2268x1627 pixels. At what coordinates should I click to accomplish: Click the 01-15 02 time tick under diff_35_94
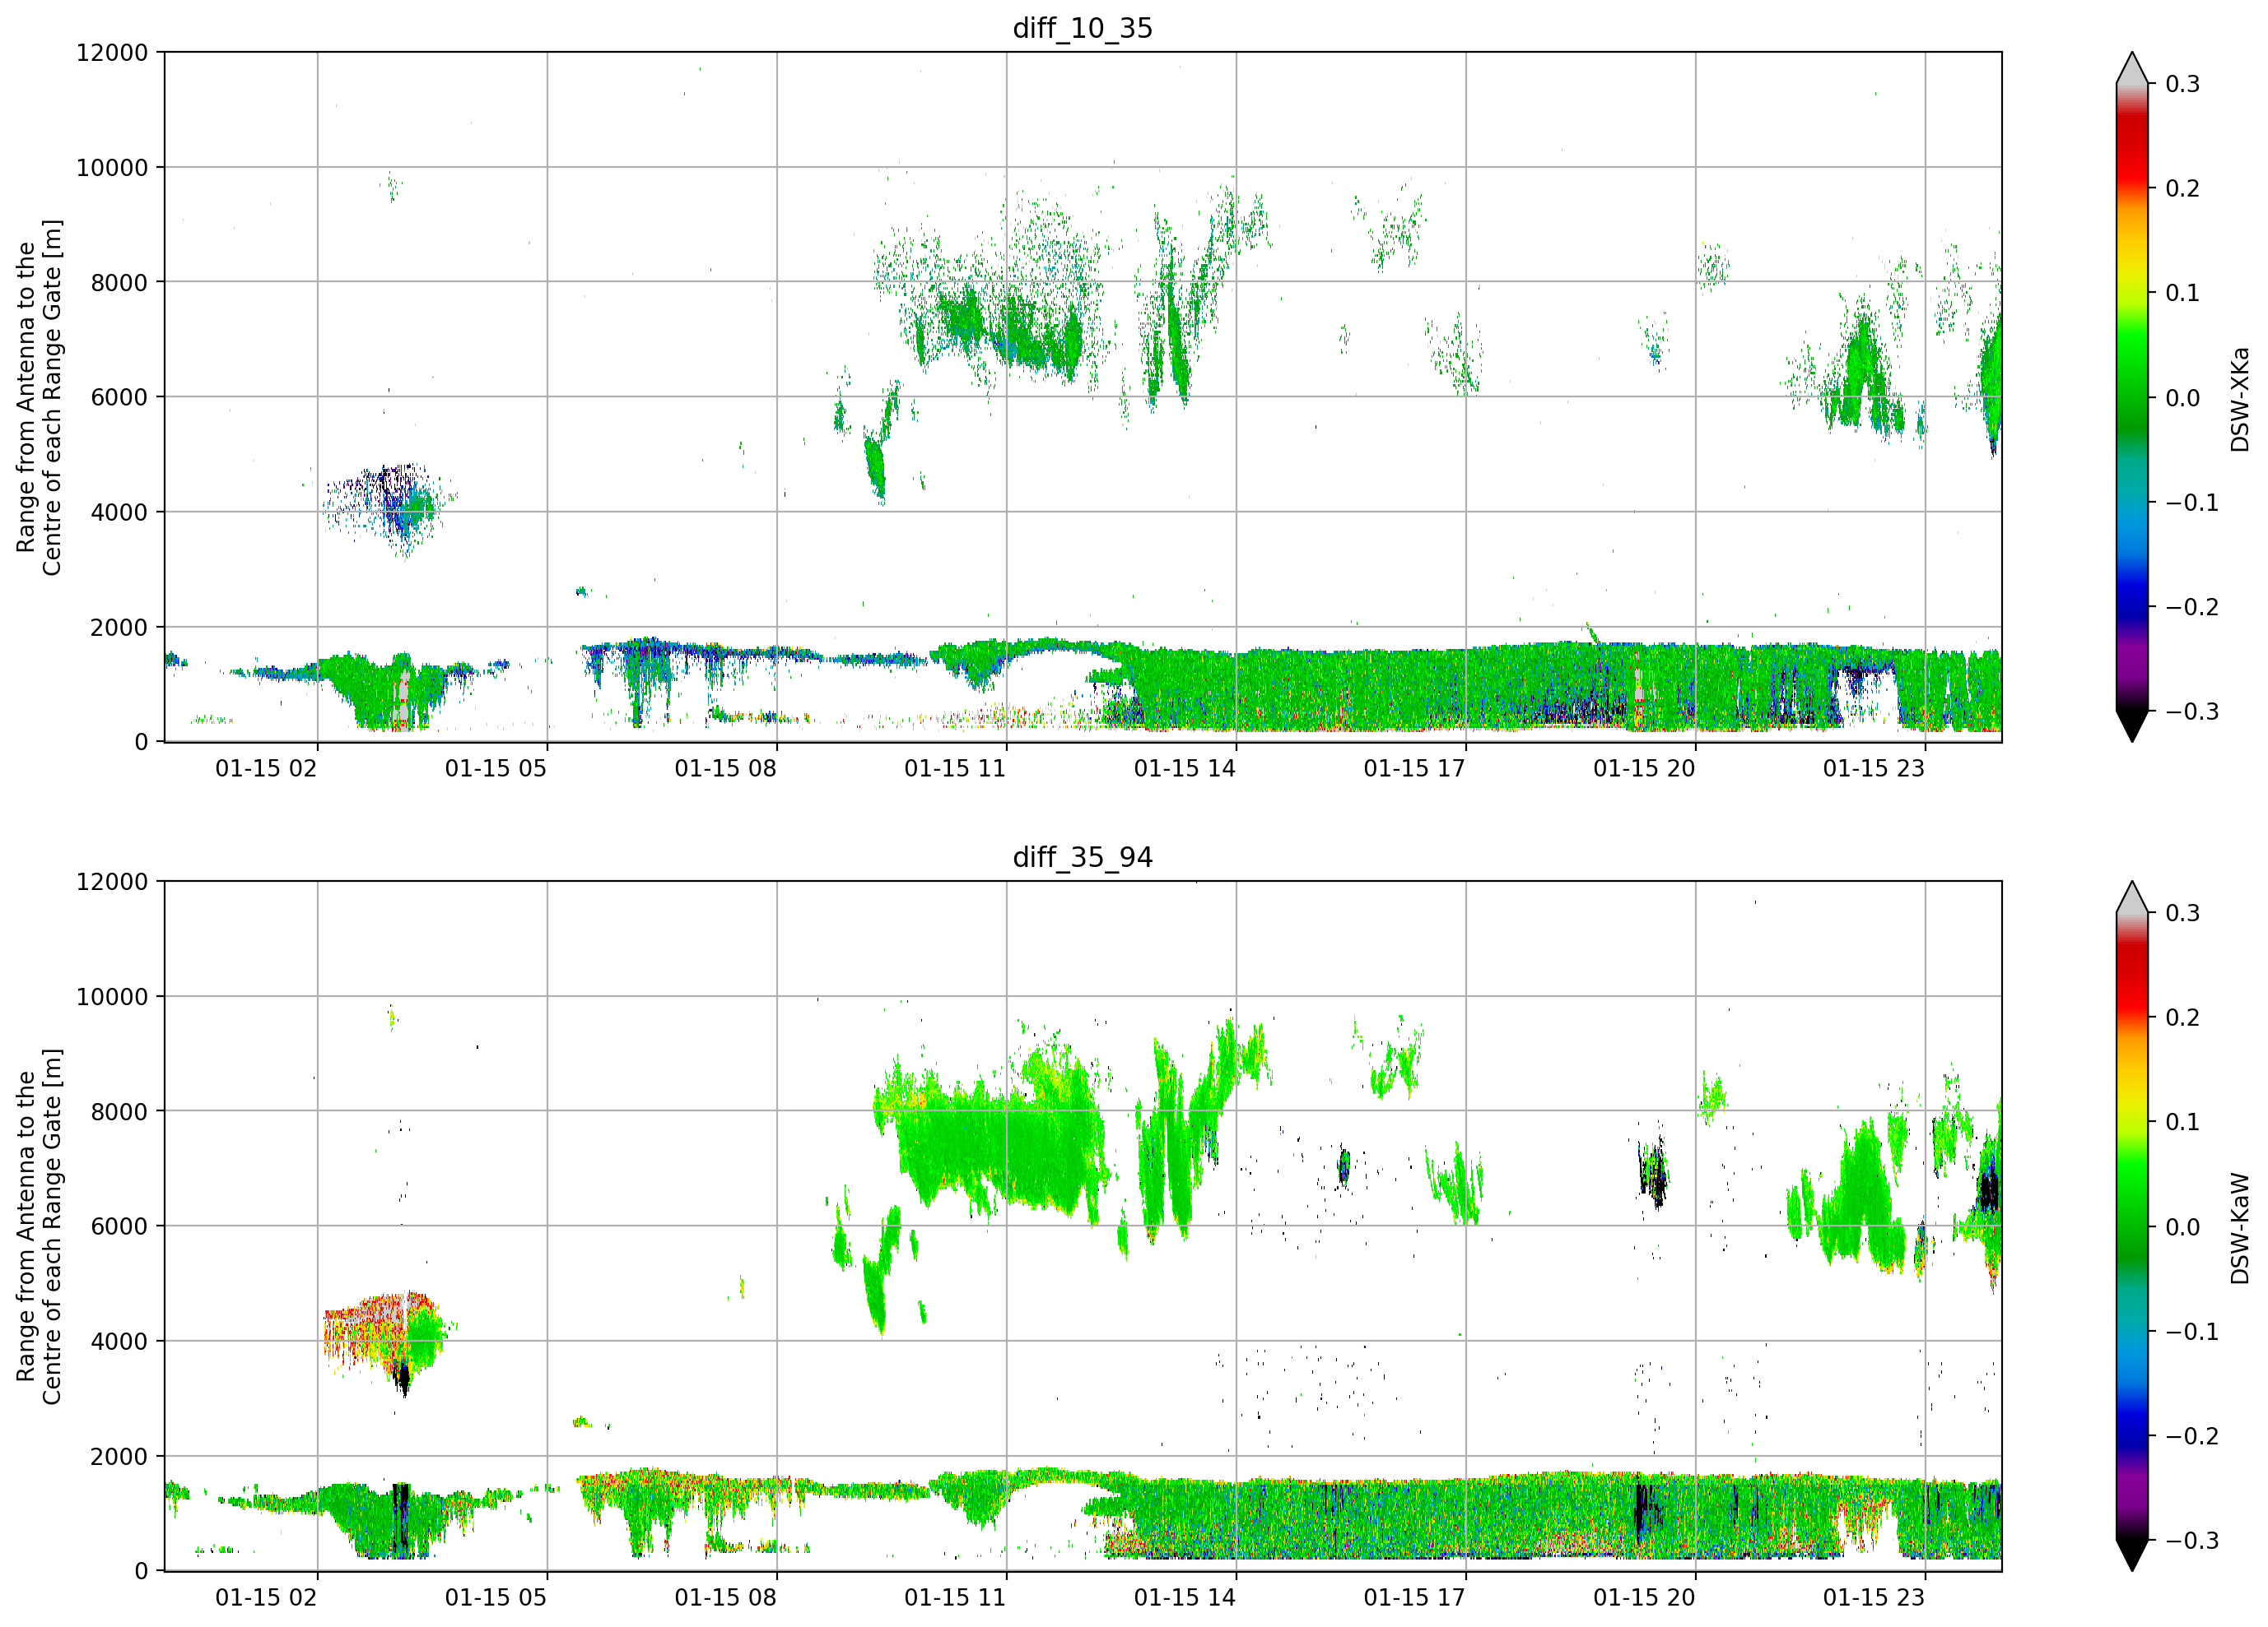pos(266,1598)
